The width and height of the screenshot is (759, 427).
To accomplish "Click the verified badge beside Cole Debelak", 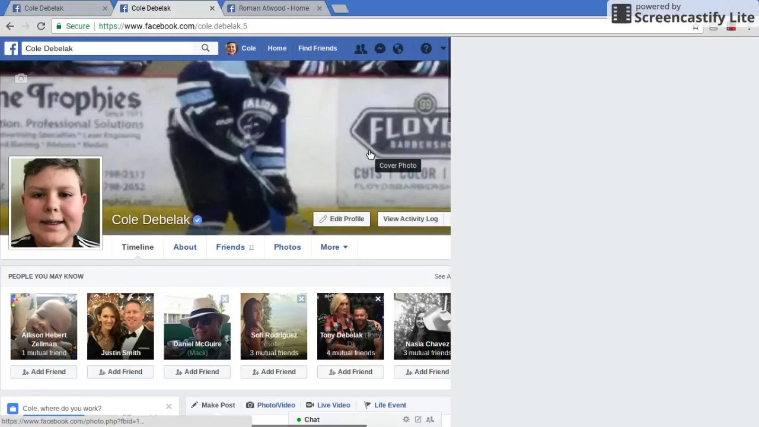I will click(x=197, y=220).
